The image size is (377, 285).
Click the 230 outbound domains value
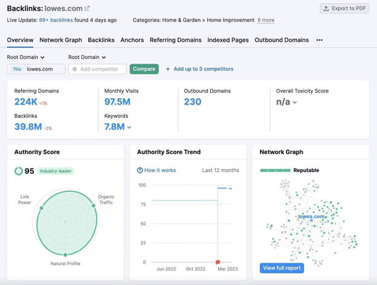(193, 101)
